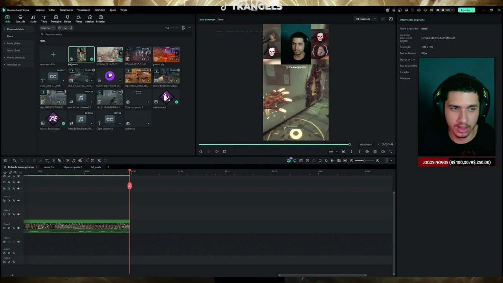Adjust the media thumbnail size slider
Screen dimensions: 503x283
tap(172, 28)
